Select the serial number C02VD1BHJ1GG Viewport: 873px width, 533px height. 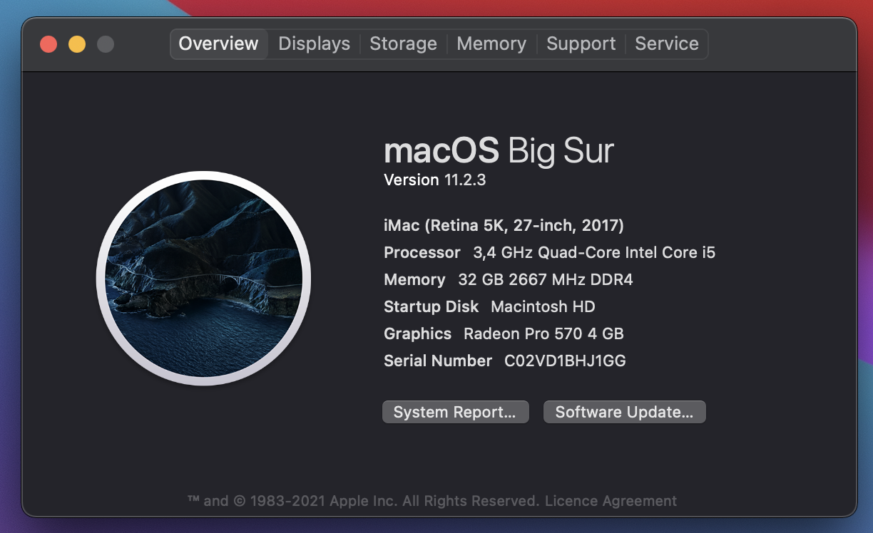(565, 361)
